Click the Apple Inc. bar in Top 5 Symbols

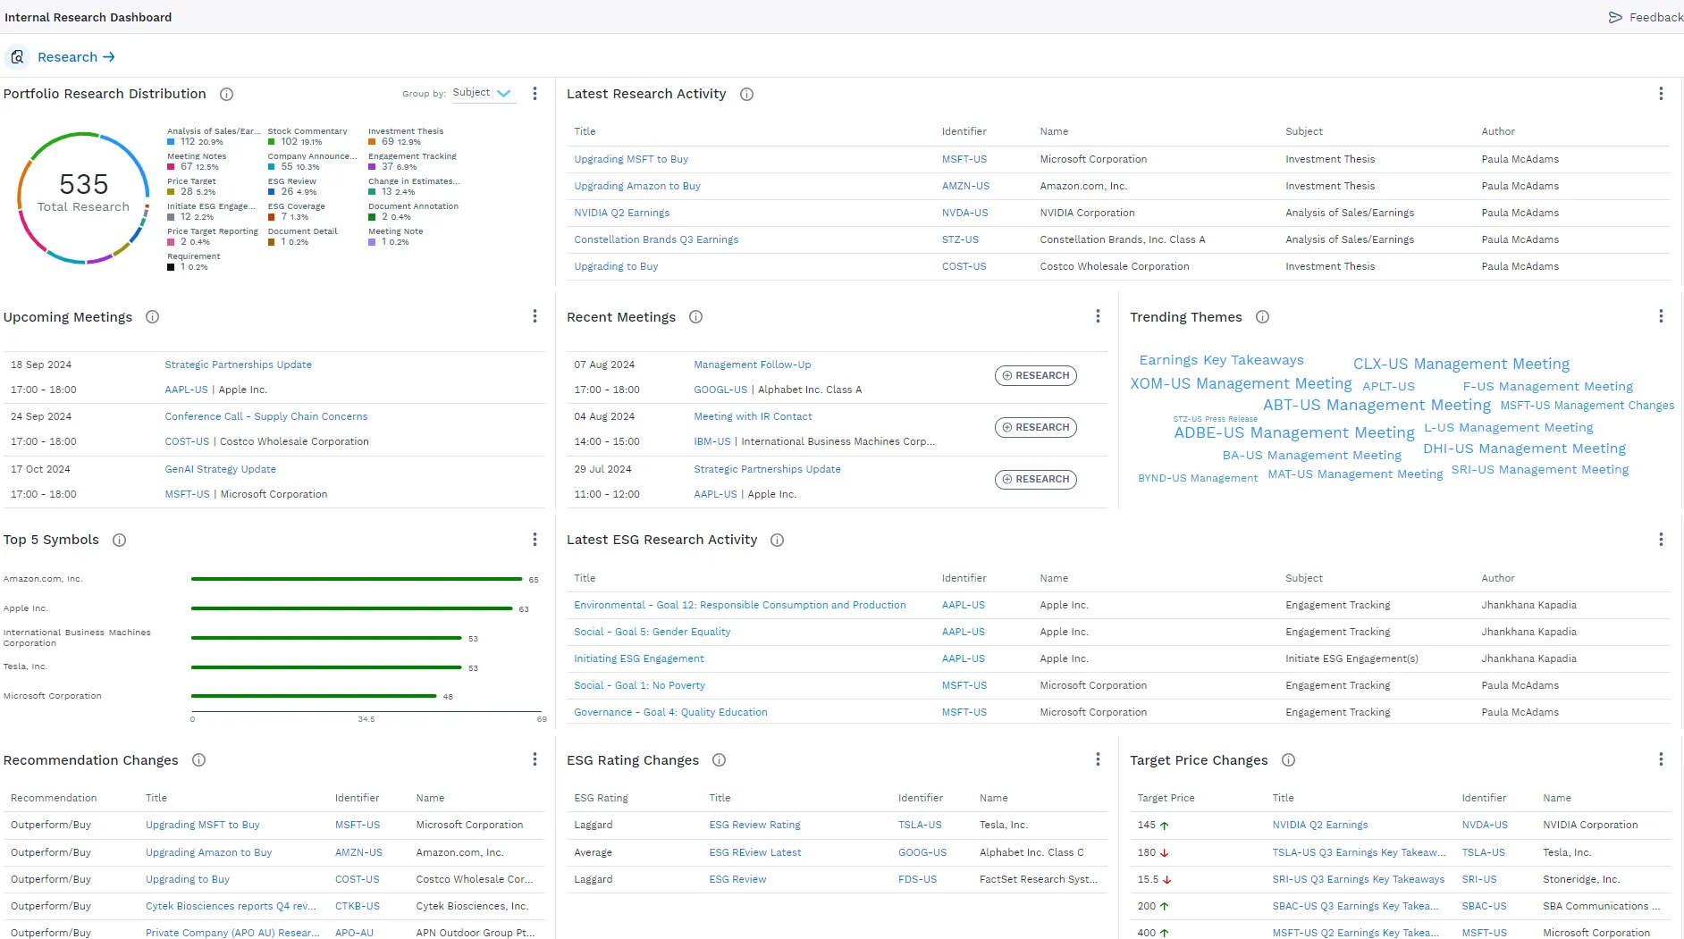click(x=352, y=608)
